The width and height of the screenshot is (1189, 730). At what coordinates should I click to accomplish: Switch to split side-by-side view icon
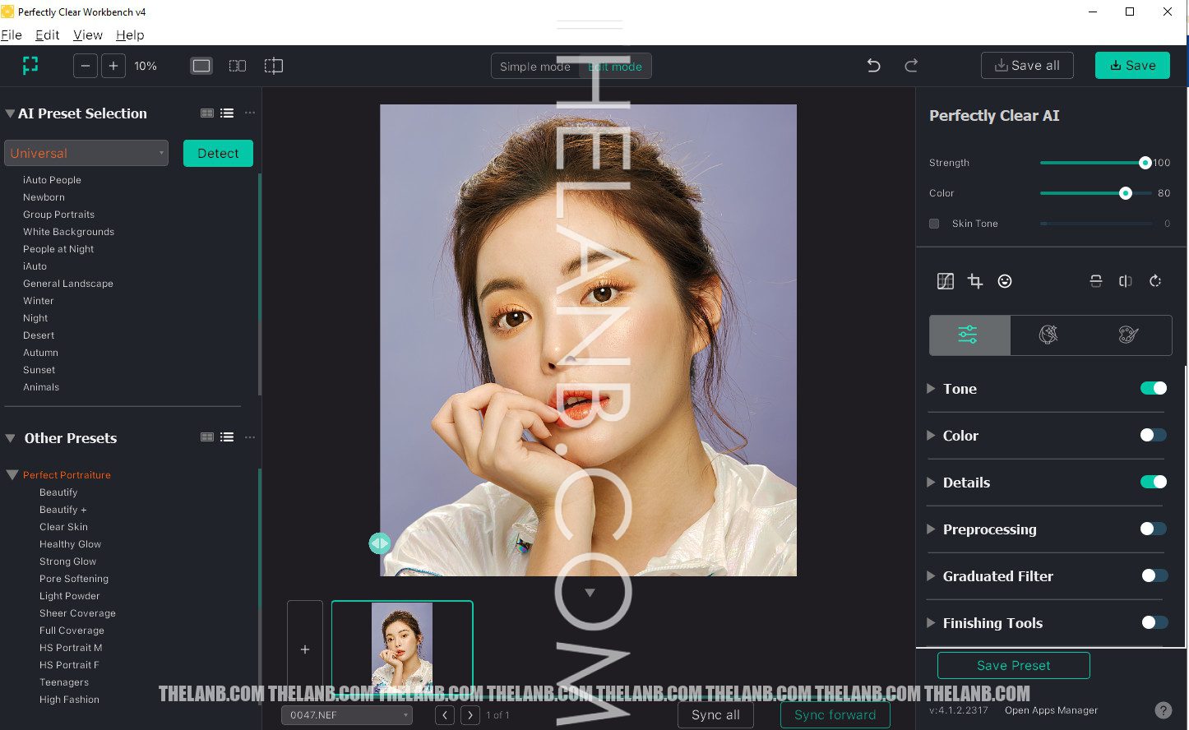click(238, 66)
